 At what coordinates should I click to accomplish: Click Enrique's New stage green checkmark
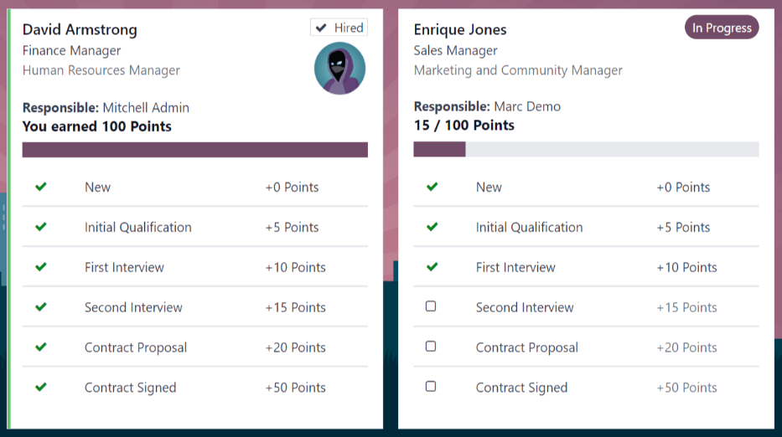(432, 187)
